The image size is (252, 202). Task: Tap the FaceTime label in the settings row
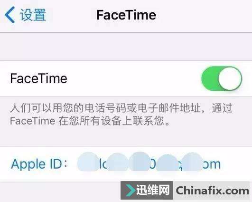pyautogui.click(x=38, y=78)
